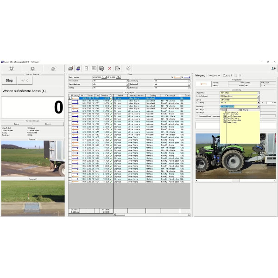Click the Fahrzeug 1 column header

coord(171,95)
